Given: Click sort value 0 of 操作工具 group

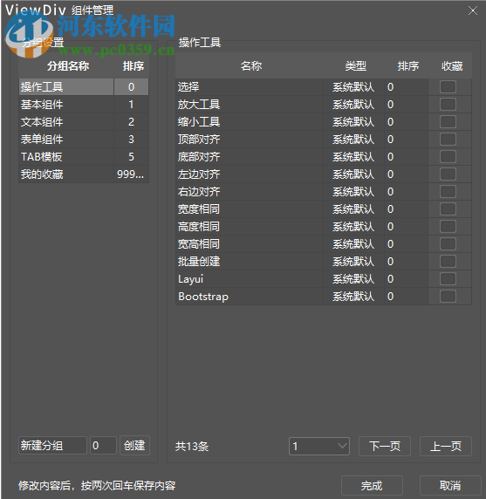Looking at the screenshot, I should [131, 87].
